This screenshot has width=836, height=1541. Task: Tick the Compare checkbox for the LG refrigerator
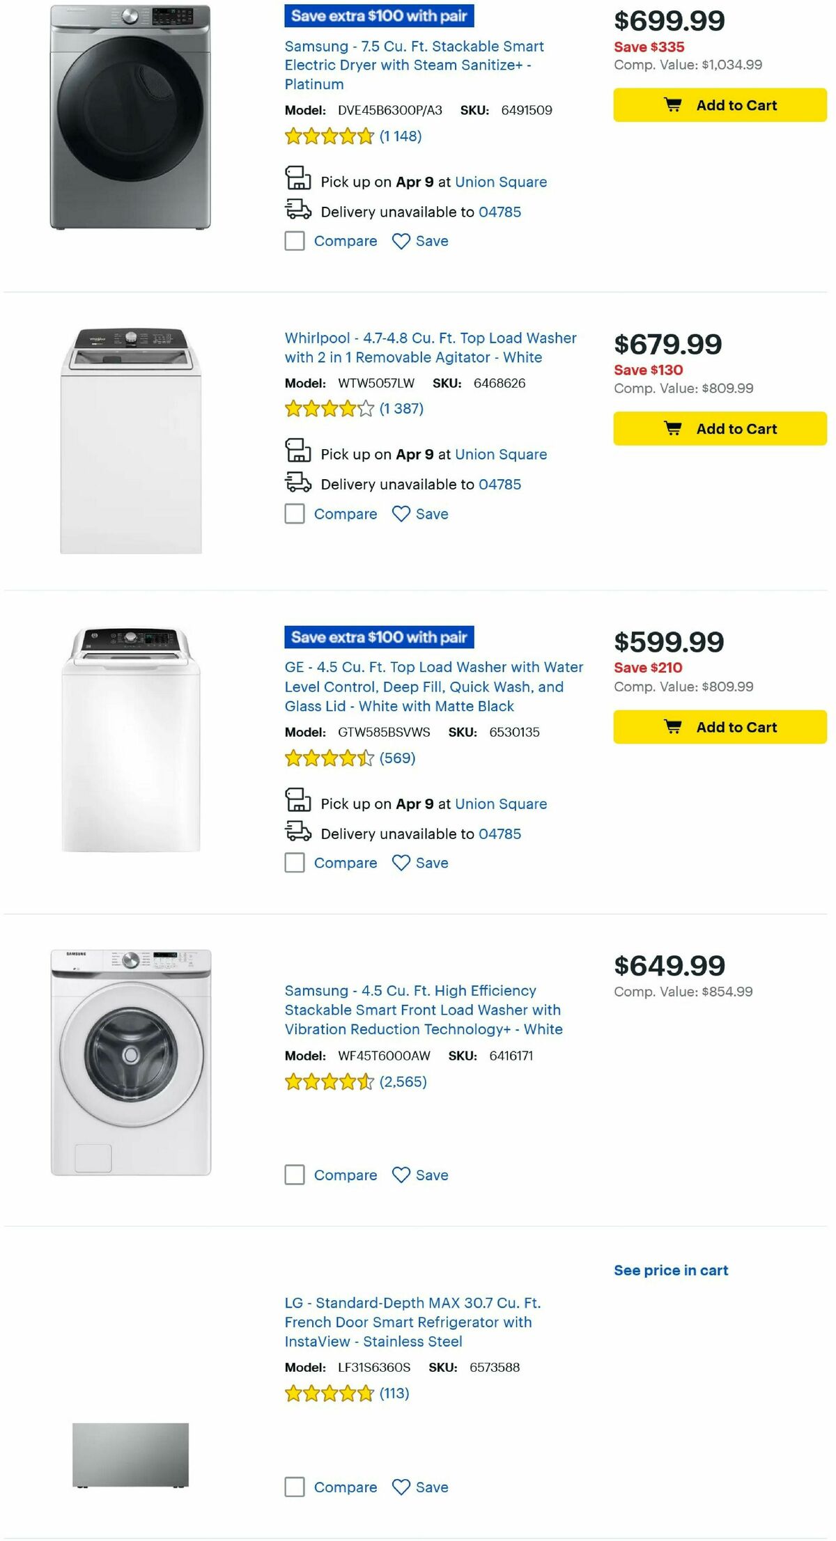[x=294, y=1487]
